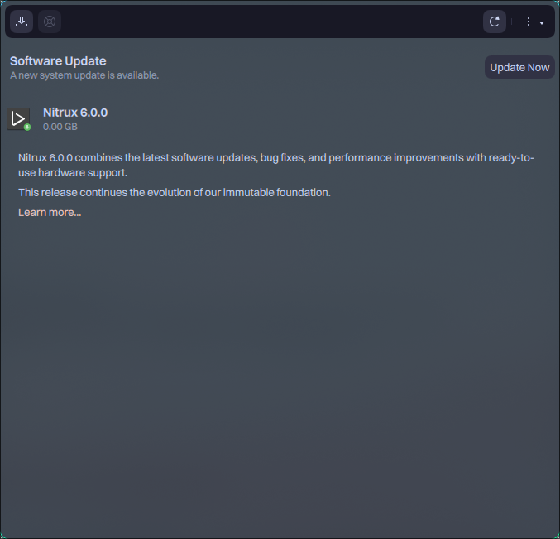Click the blank area below Learn more

[x=280, y=373]
